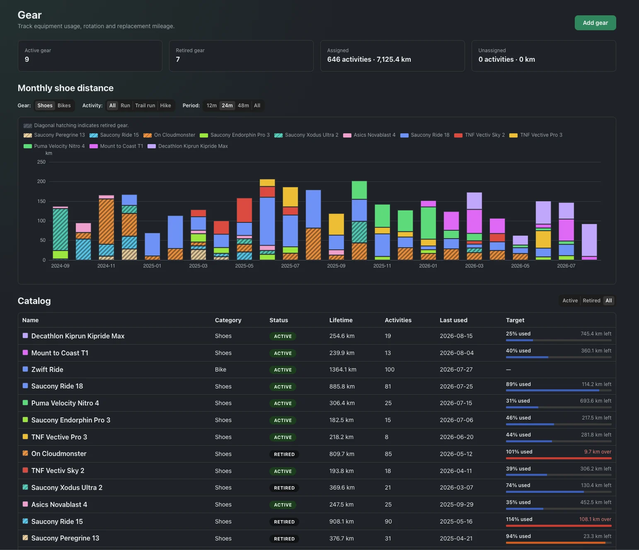Screen dimensions: 639x550
Task: Toggle TNF Vective Pro 3 legend entry
Action: [536, 135]
